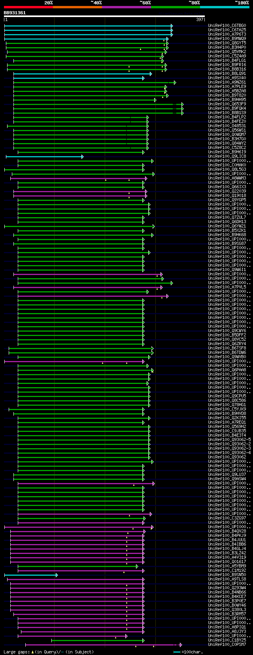Select hit UniRef100_Q653F9
The width and height of the screenshot is (253, 655).
click(x=227, y=104)
